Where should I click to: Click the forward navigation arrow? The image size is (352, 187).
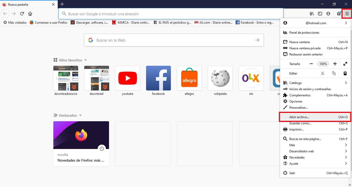click(x=14, y=14)
